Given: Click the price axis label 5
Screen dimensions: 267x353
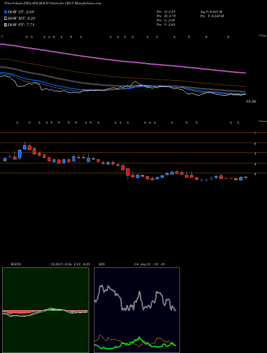Looking at the screenshot, I should [x=255, y=154].
